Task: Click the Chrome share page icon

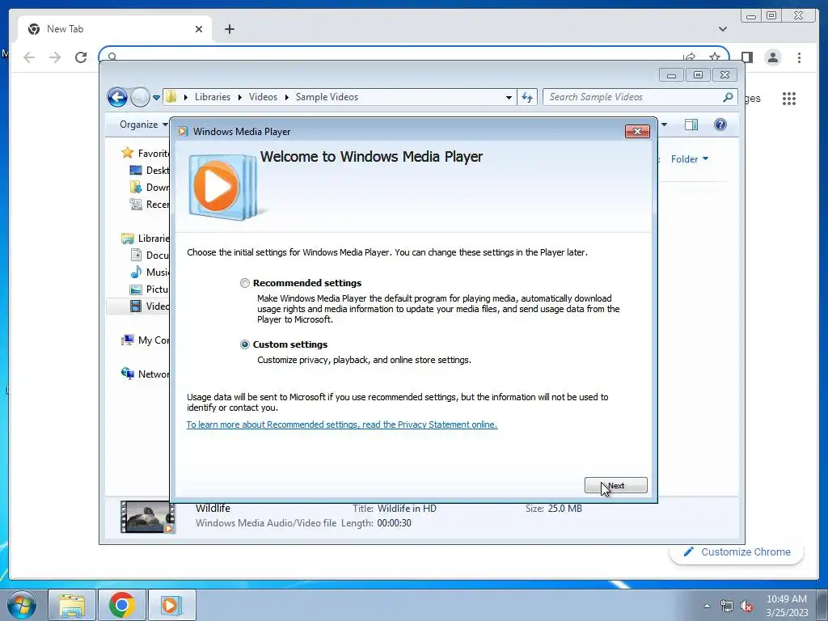Action: click(689, 57)
